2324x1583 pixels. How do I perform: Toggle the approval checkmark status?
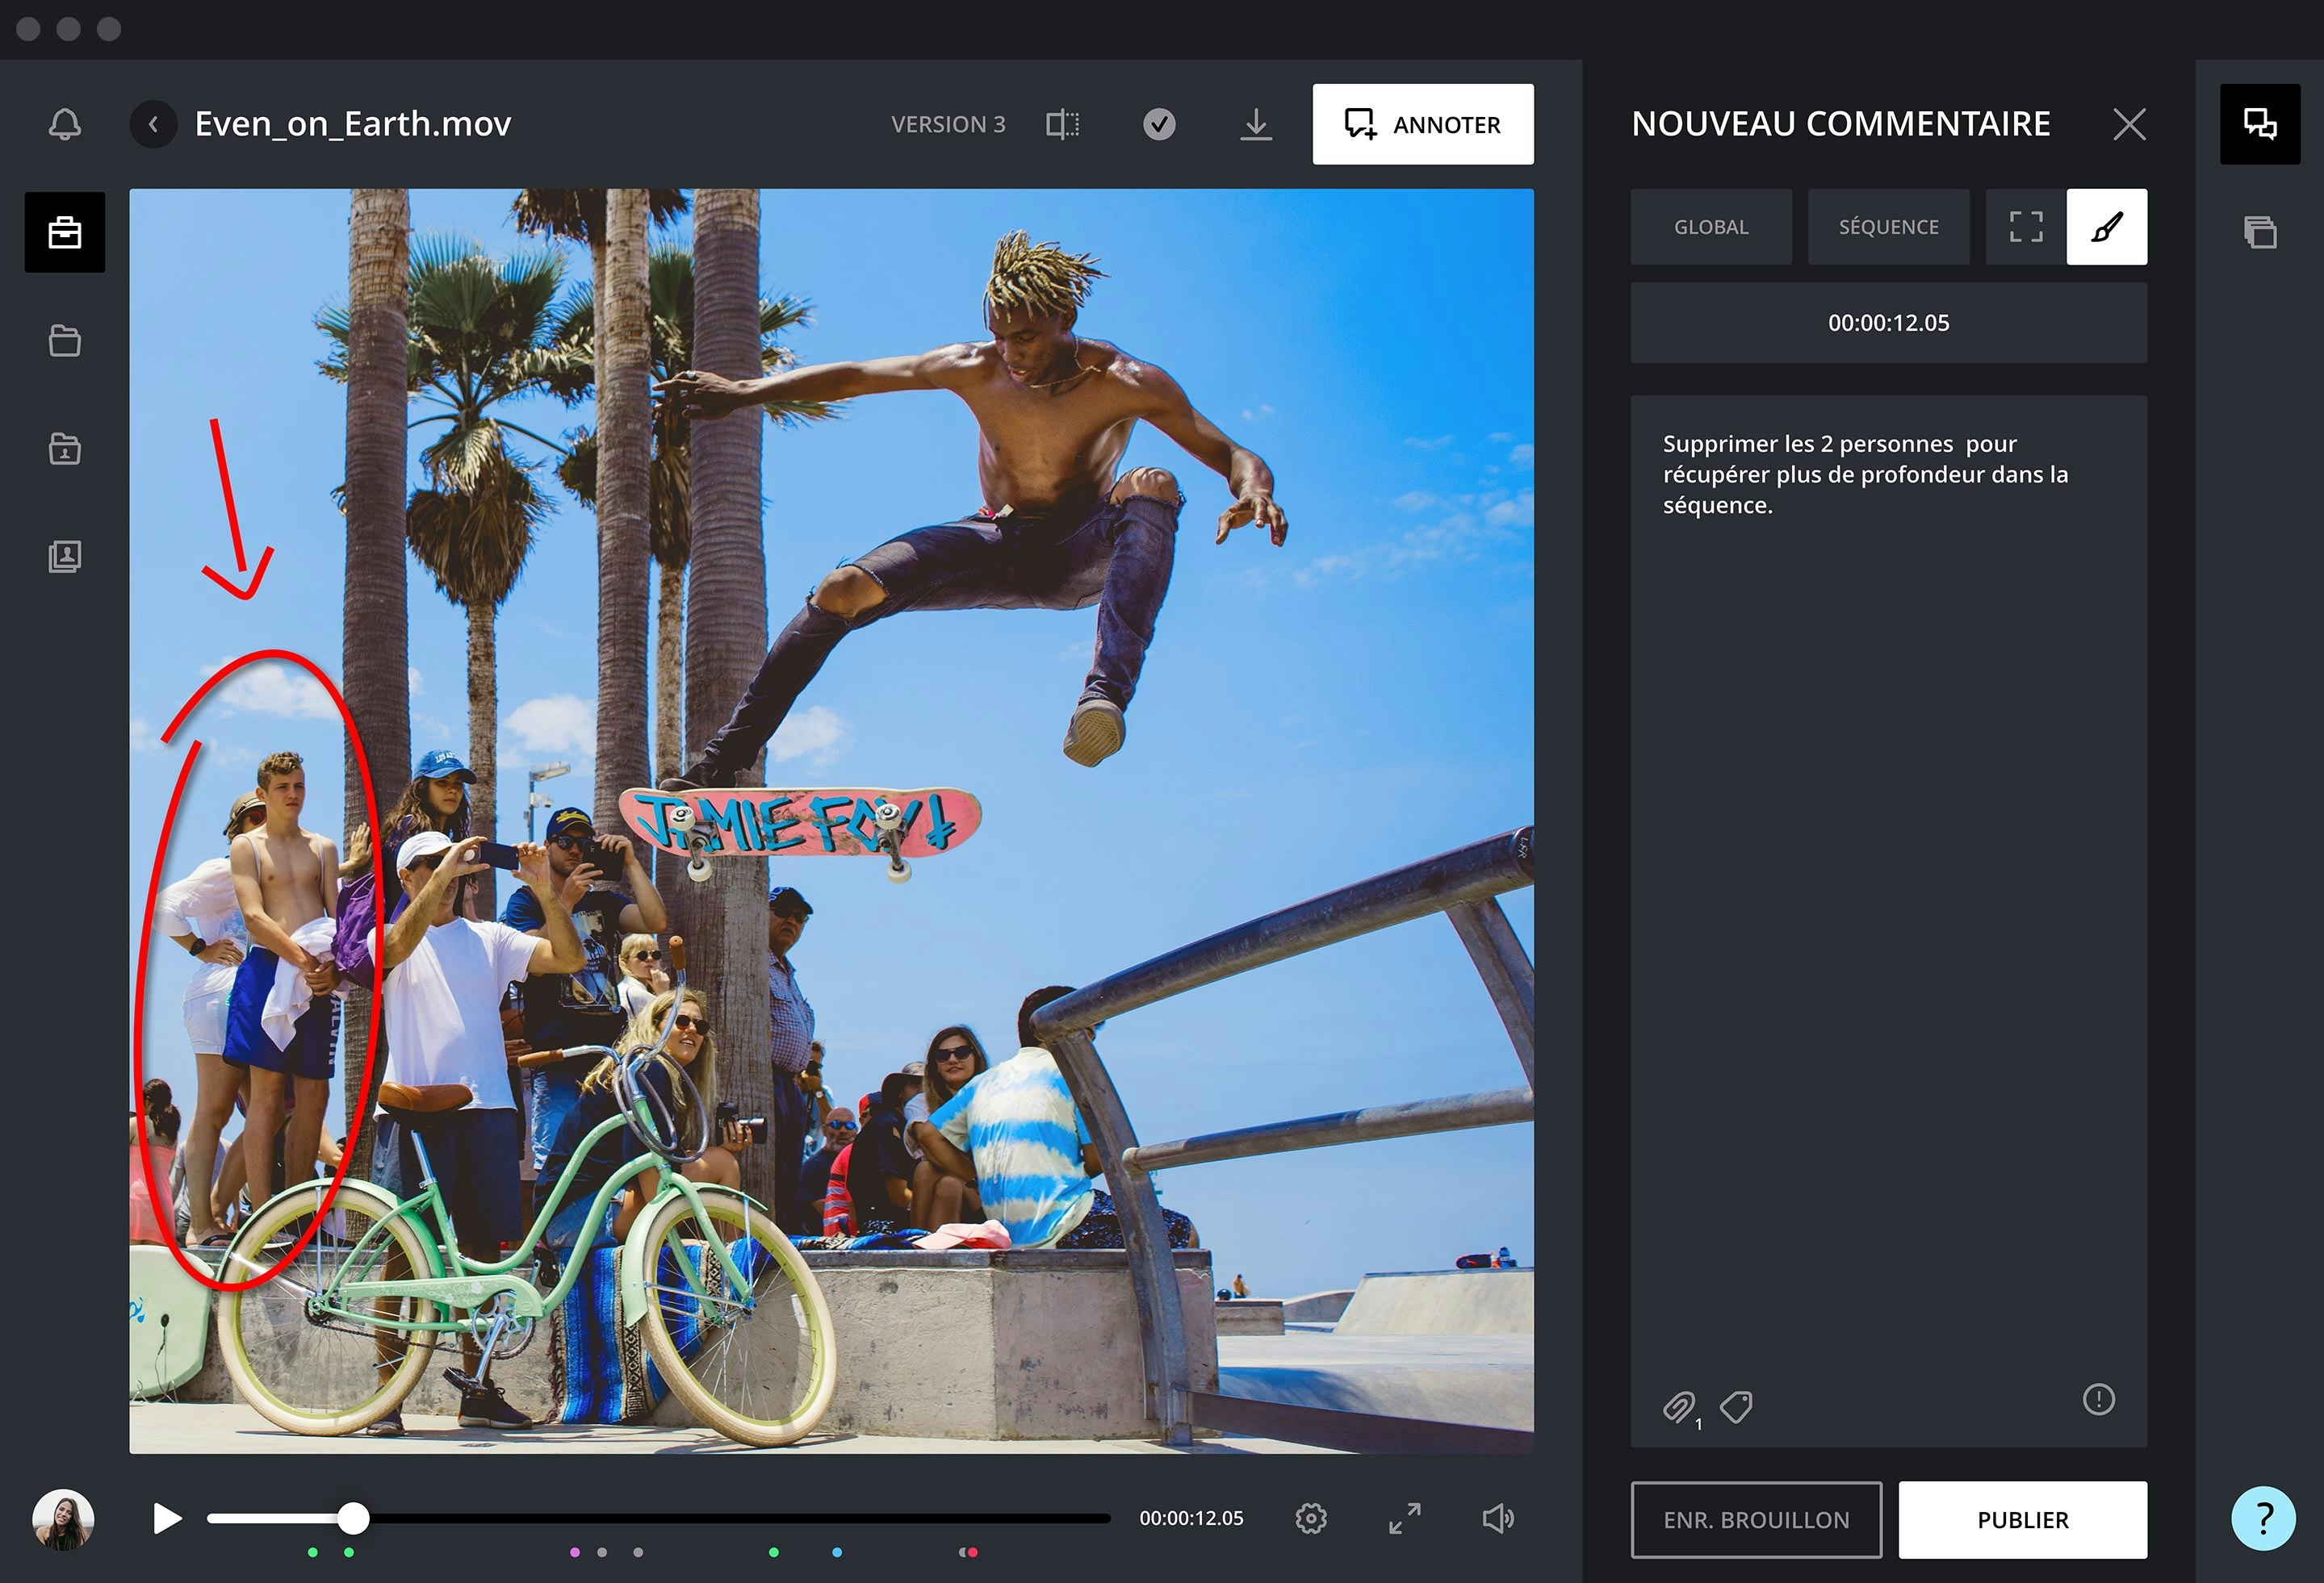point(1159,124)
